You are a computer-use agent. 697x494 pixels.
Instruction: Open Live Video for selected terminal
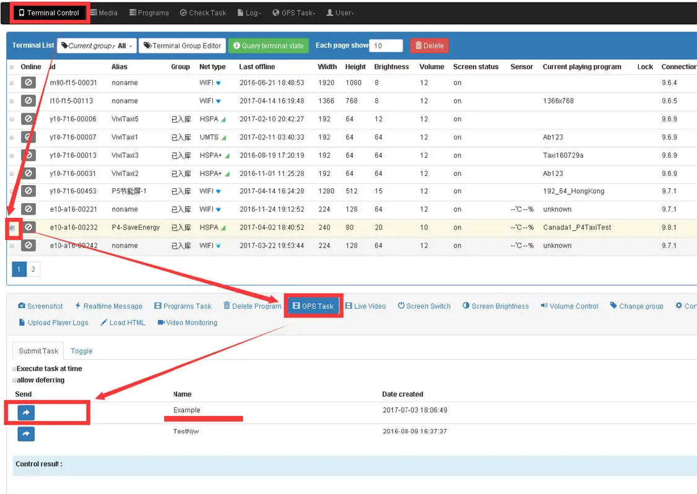click(x=365, y=306)
